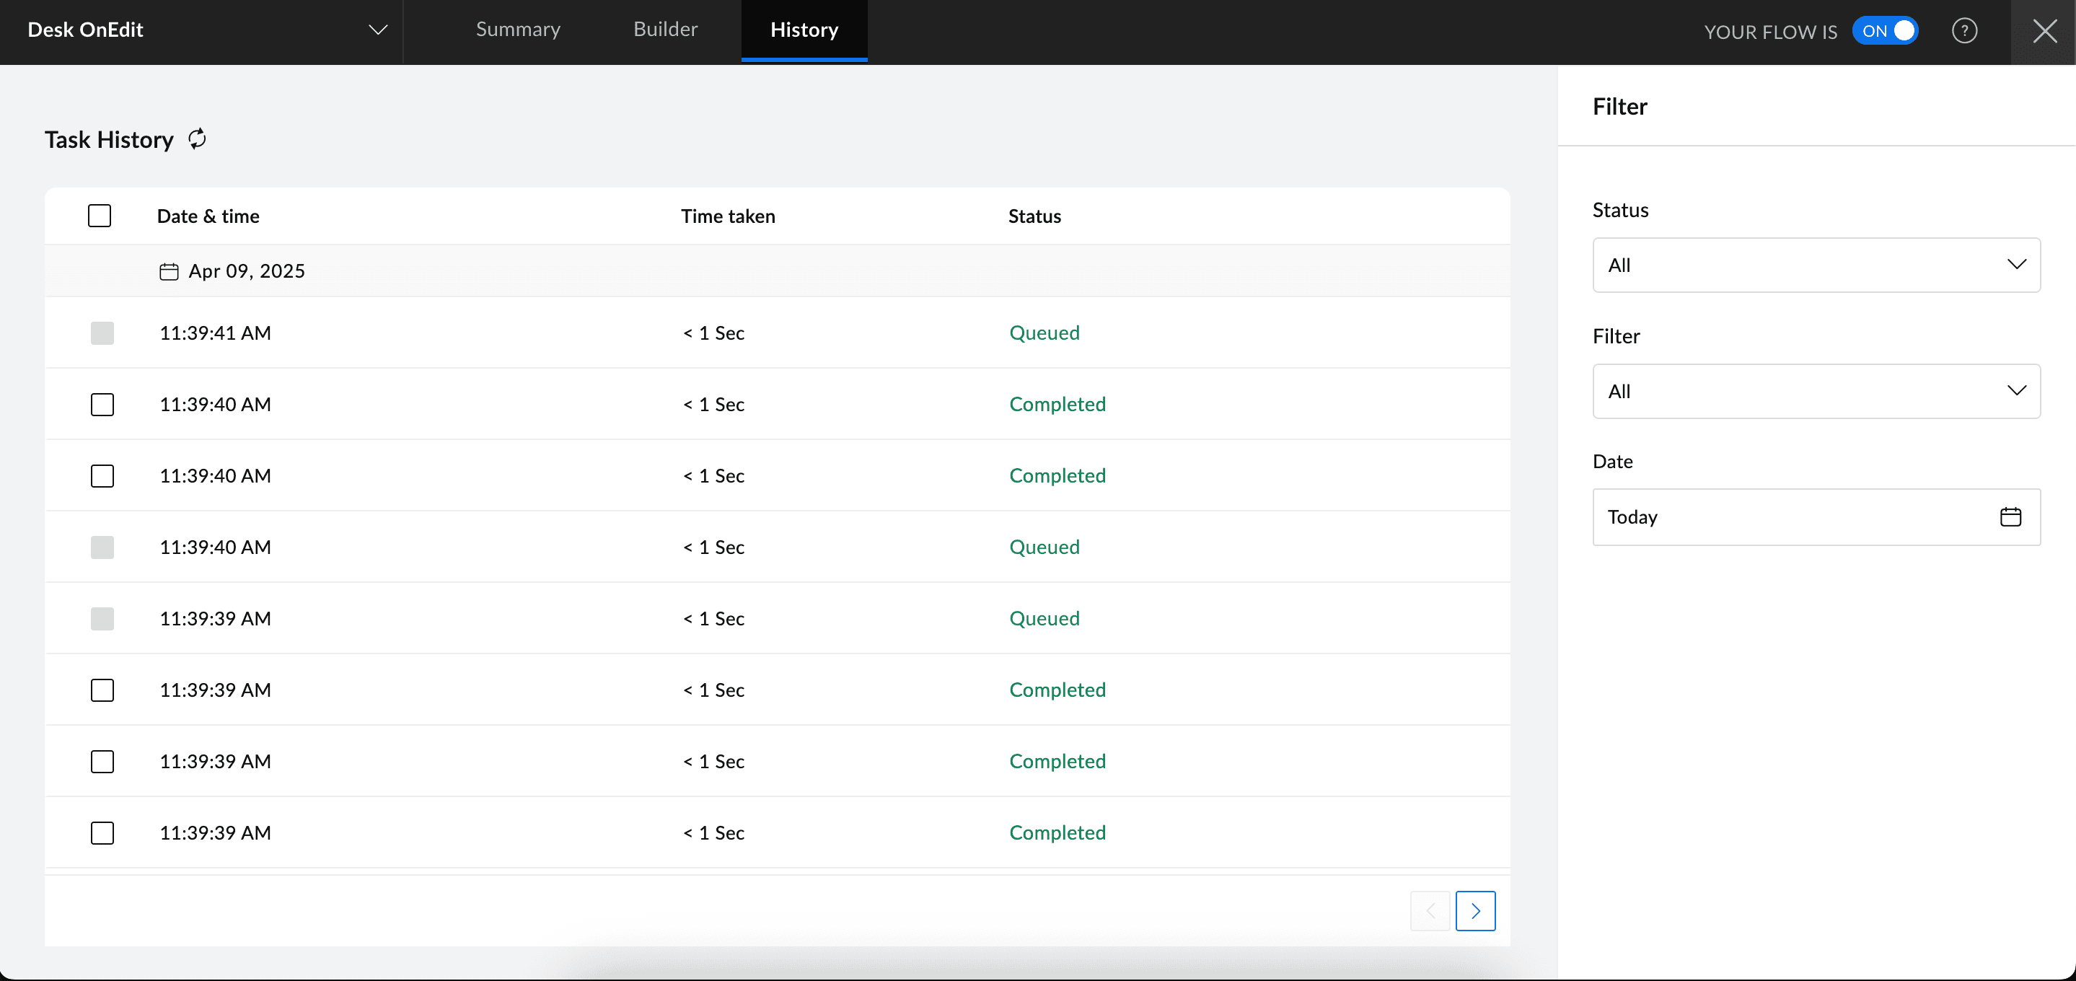Open the help question mark icon
Image resolution: width=2076 pixels, height=981 pixels.
(x=1964, y=32)
